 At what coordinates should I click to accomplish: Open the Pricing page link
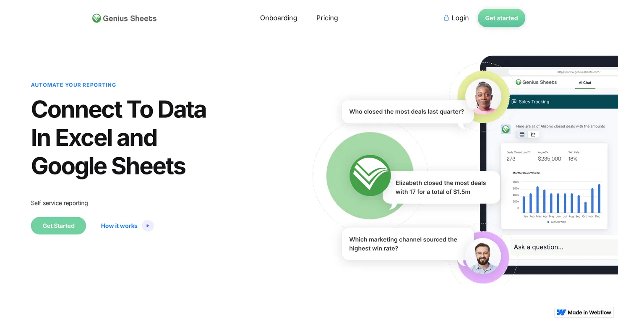327,18
